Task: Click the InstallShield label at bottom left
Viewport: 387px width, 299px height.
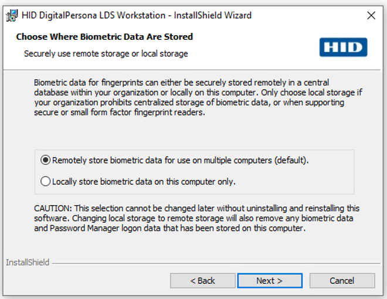Action: click(28, 263)
